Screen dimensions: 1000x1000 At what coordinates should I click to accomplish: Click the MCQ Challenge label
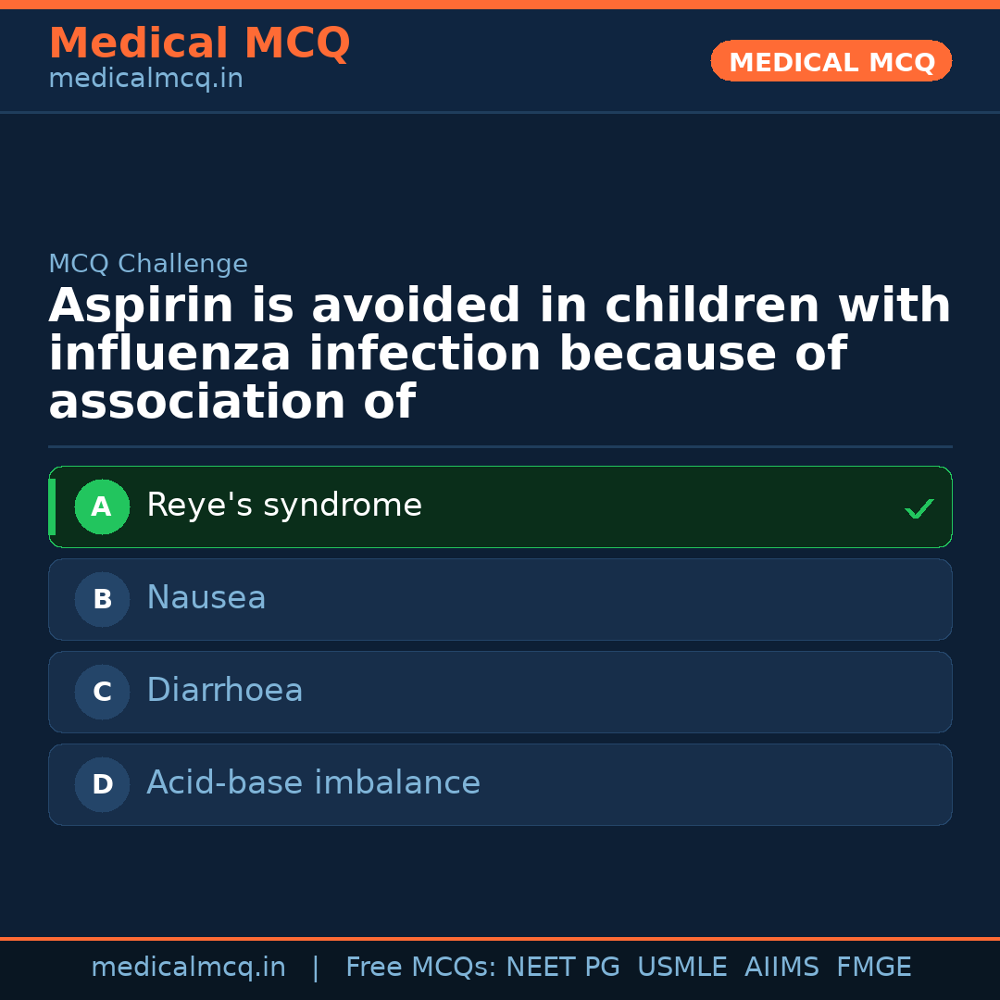point(148,264)
